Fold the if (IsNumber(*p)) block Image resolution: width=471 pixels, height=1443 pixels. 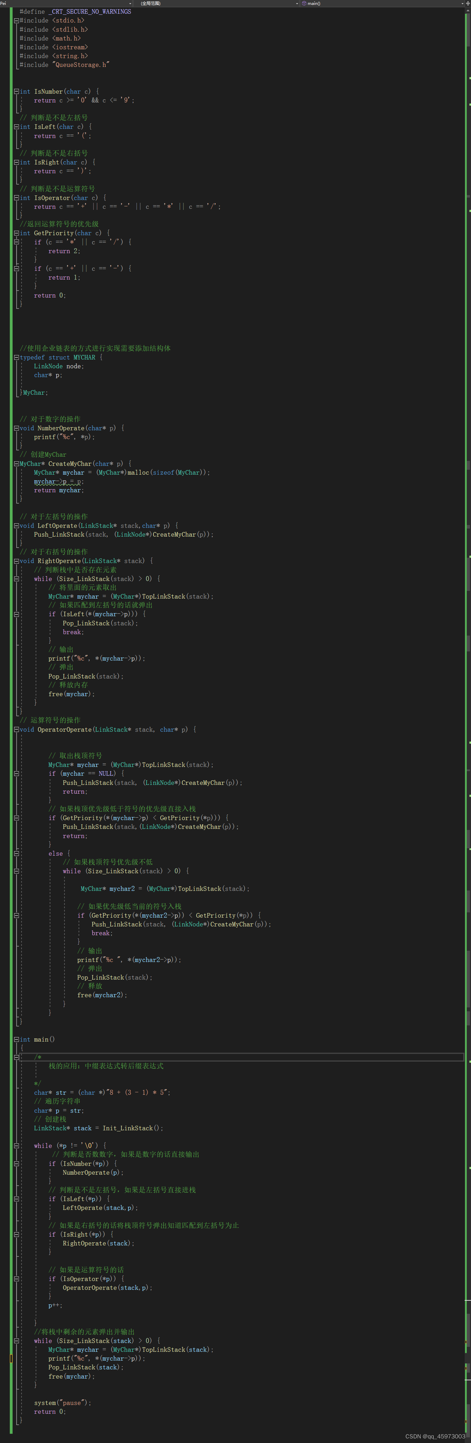coord(16,1164)
